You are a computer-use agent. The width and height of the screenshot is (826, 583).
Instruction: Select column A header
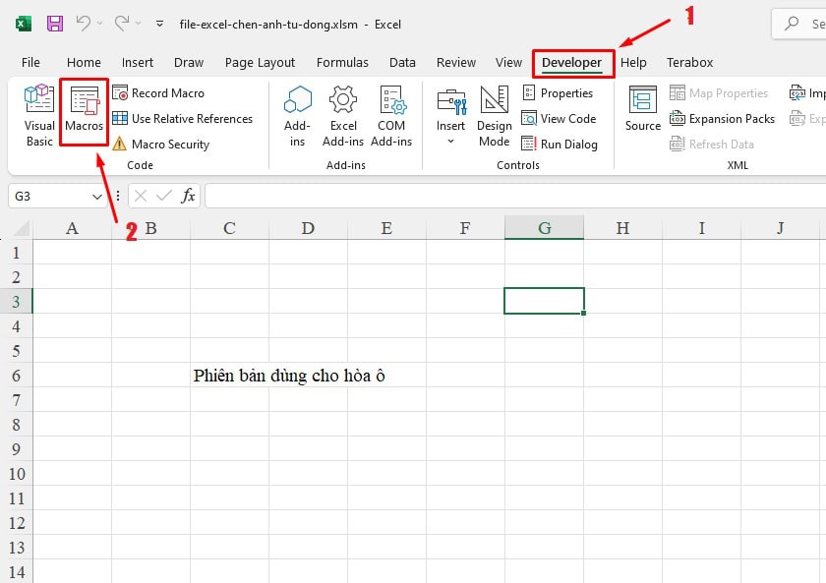pyautogui.click(x=72, y=228)
